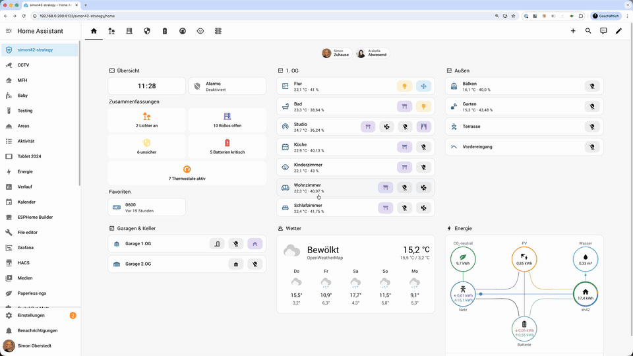Open Verlauf history in sidebar

pos(40,187)
